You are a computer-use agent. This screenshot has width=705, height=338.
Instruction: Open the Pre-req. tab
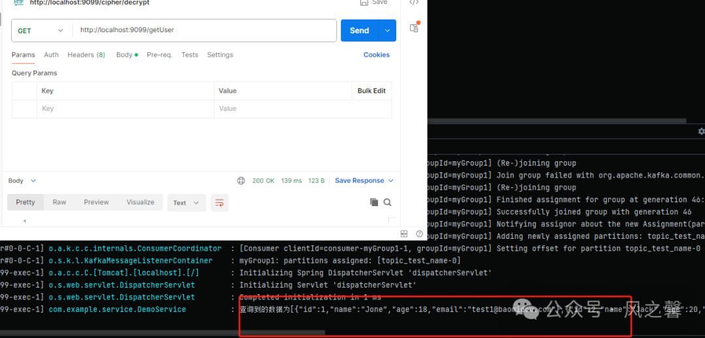tap(160, 55)
